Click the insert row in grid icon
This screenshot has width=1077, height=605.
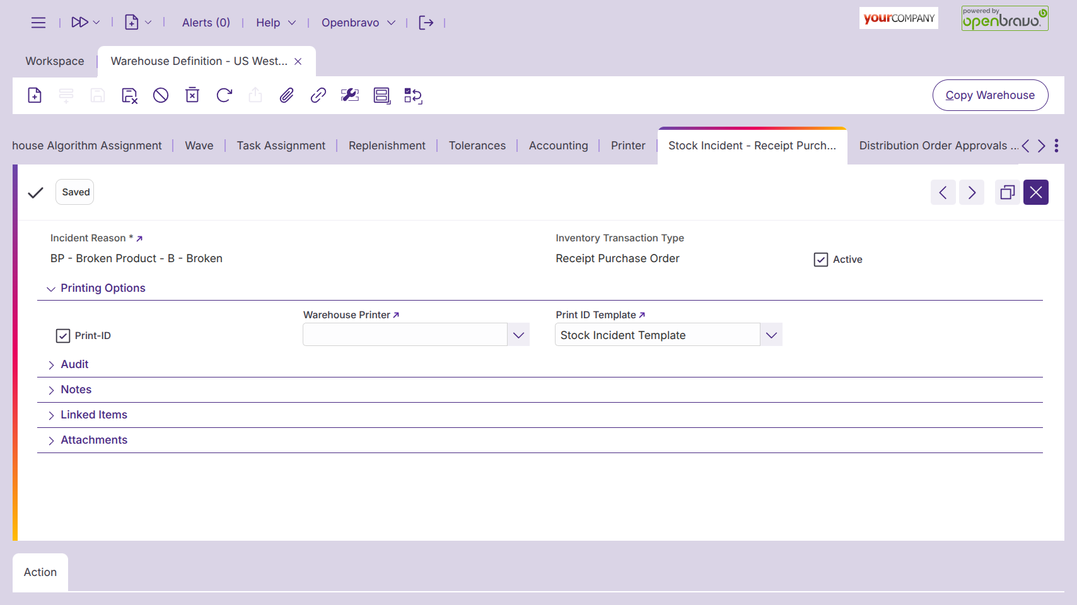(x=66, y=95)
